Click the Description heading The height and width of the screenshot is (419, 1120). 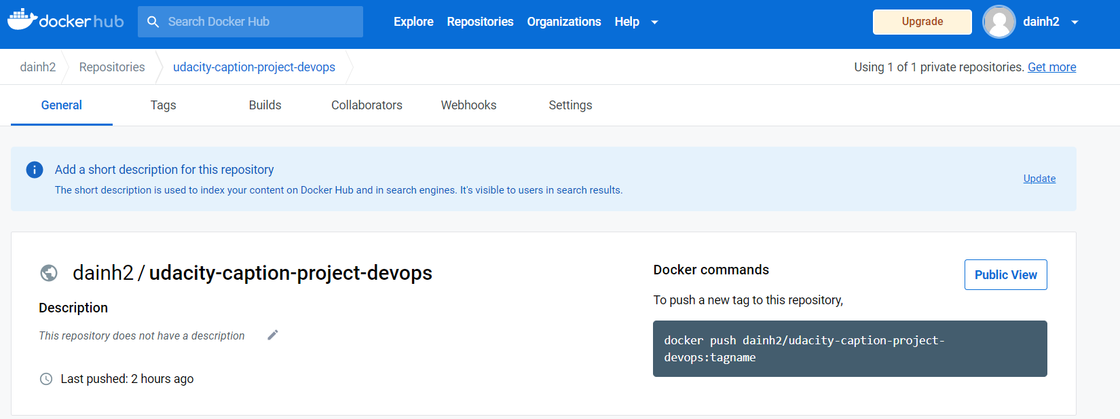[73, 308]
